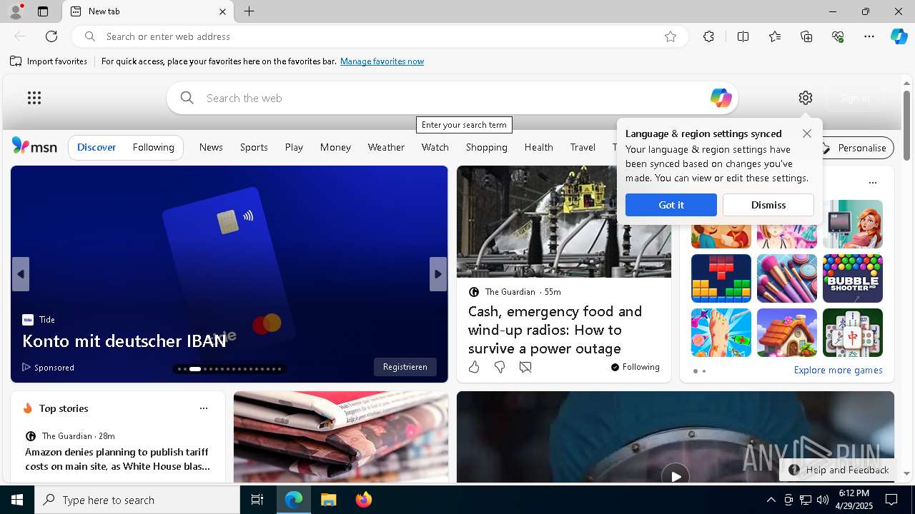Click the Got it button

671,205
